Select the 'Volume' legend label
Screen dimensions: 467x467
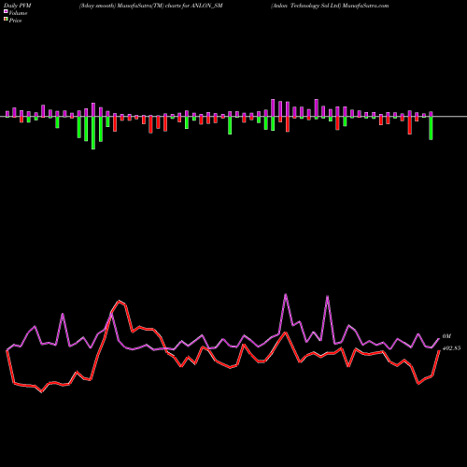[18, 13]
